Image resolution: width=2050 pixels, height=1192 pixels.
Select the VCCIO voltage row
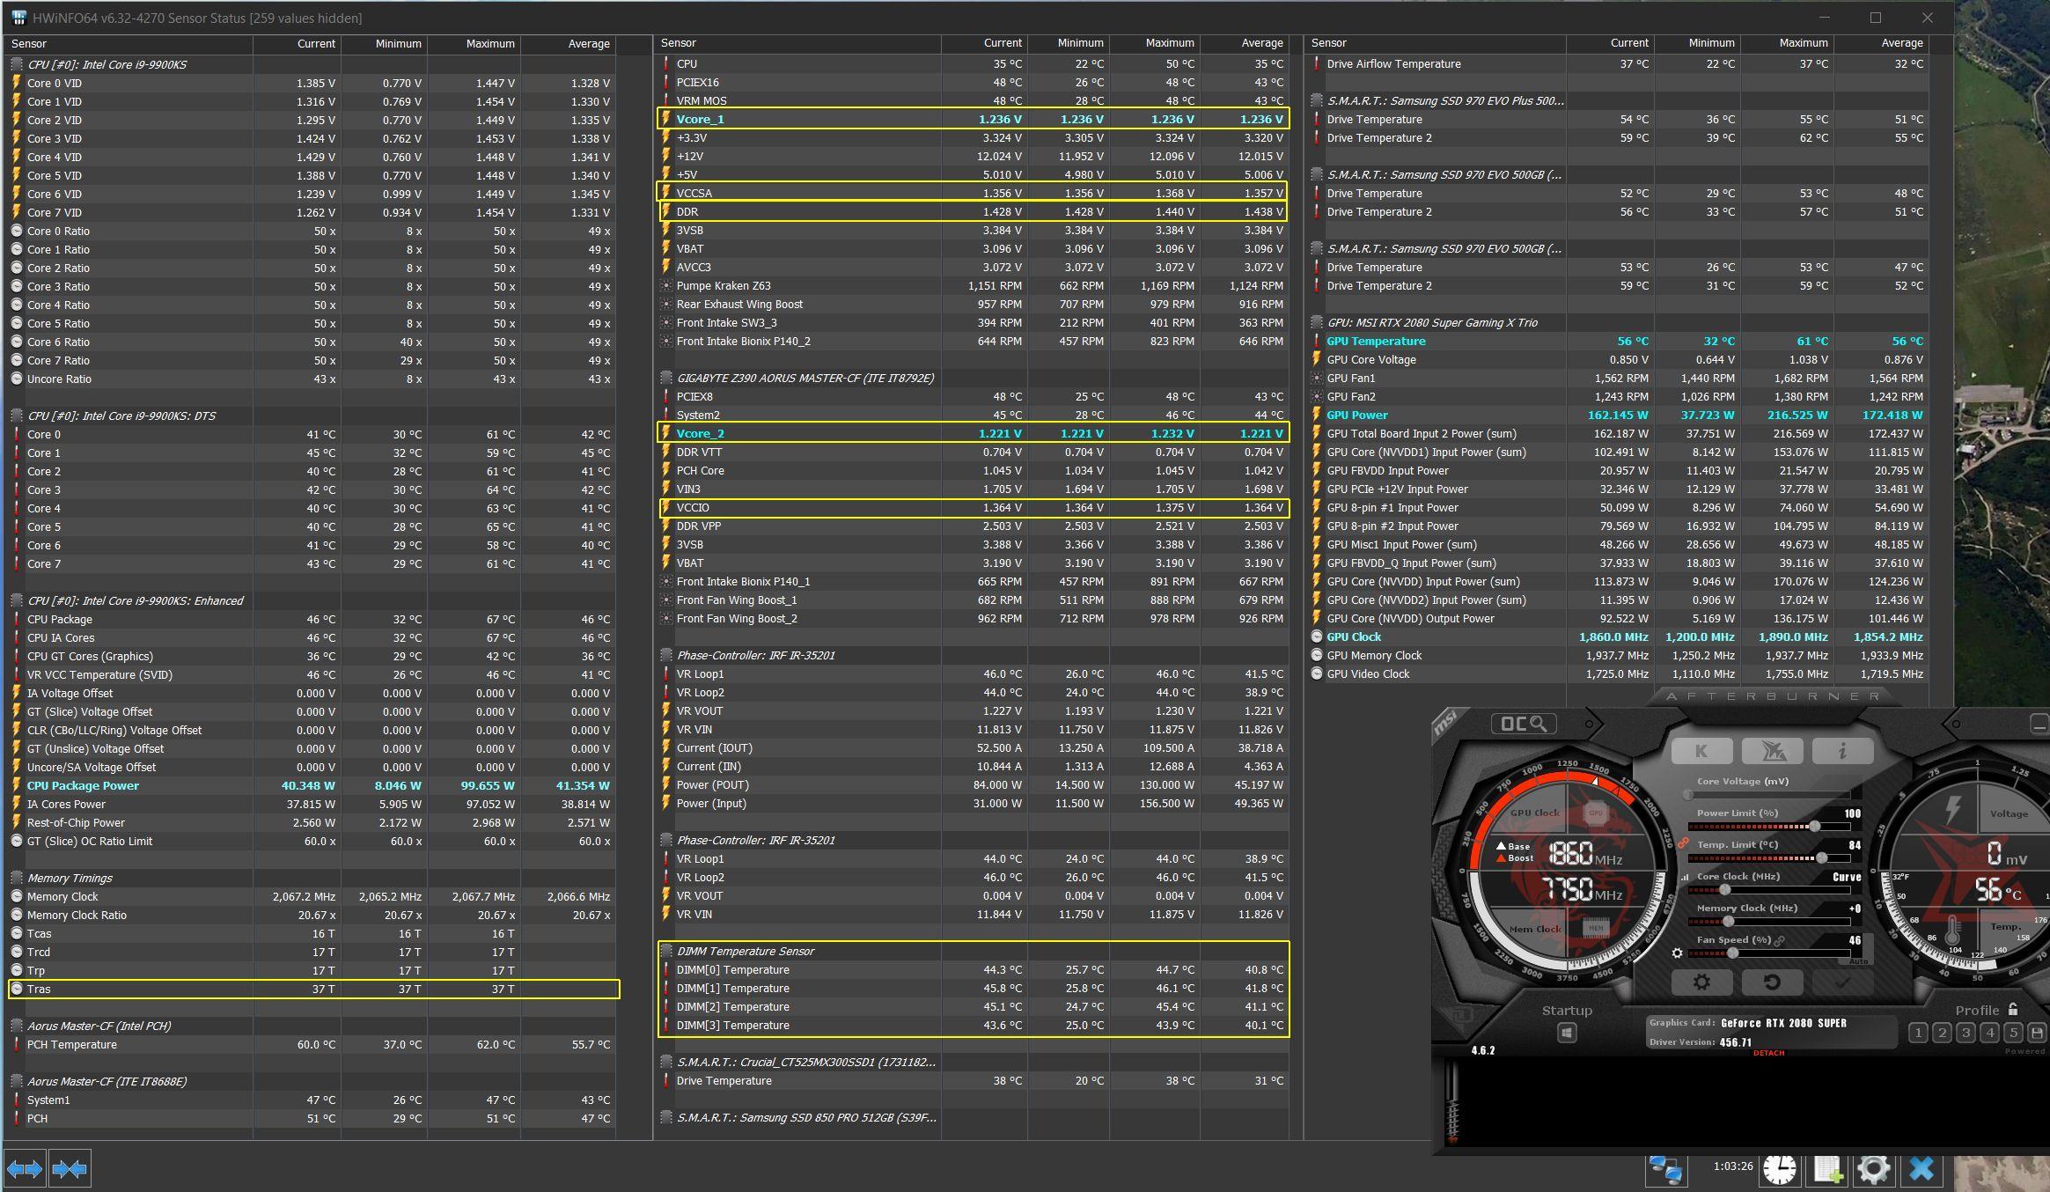click(973, 507)
